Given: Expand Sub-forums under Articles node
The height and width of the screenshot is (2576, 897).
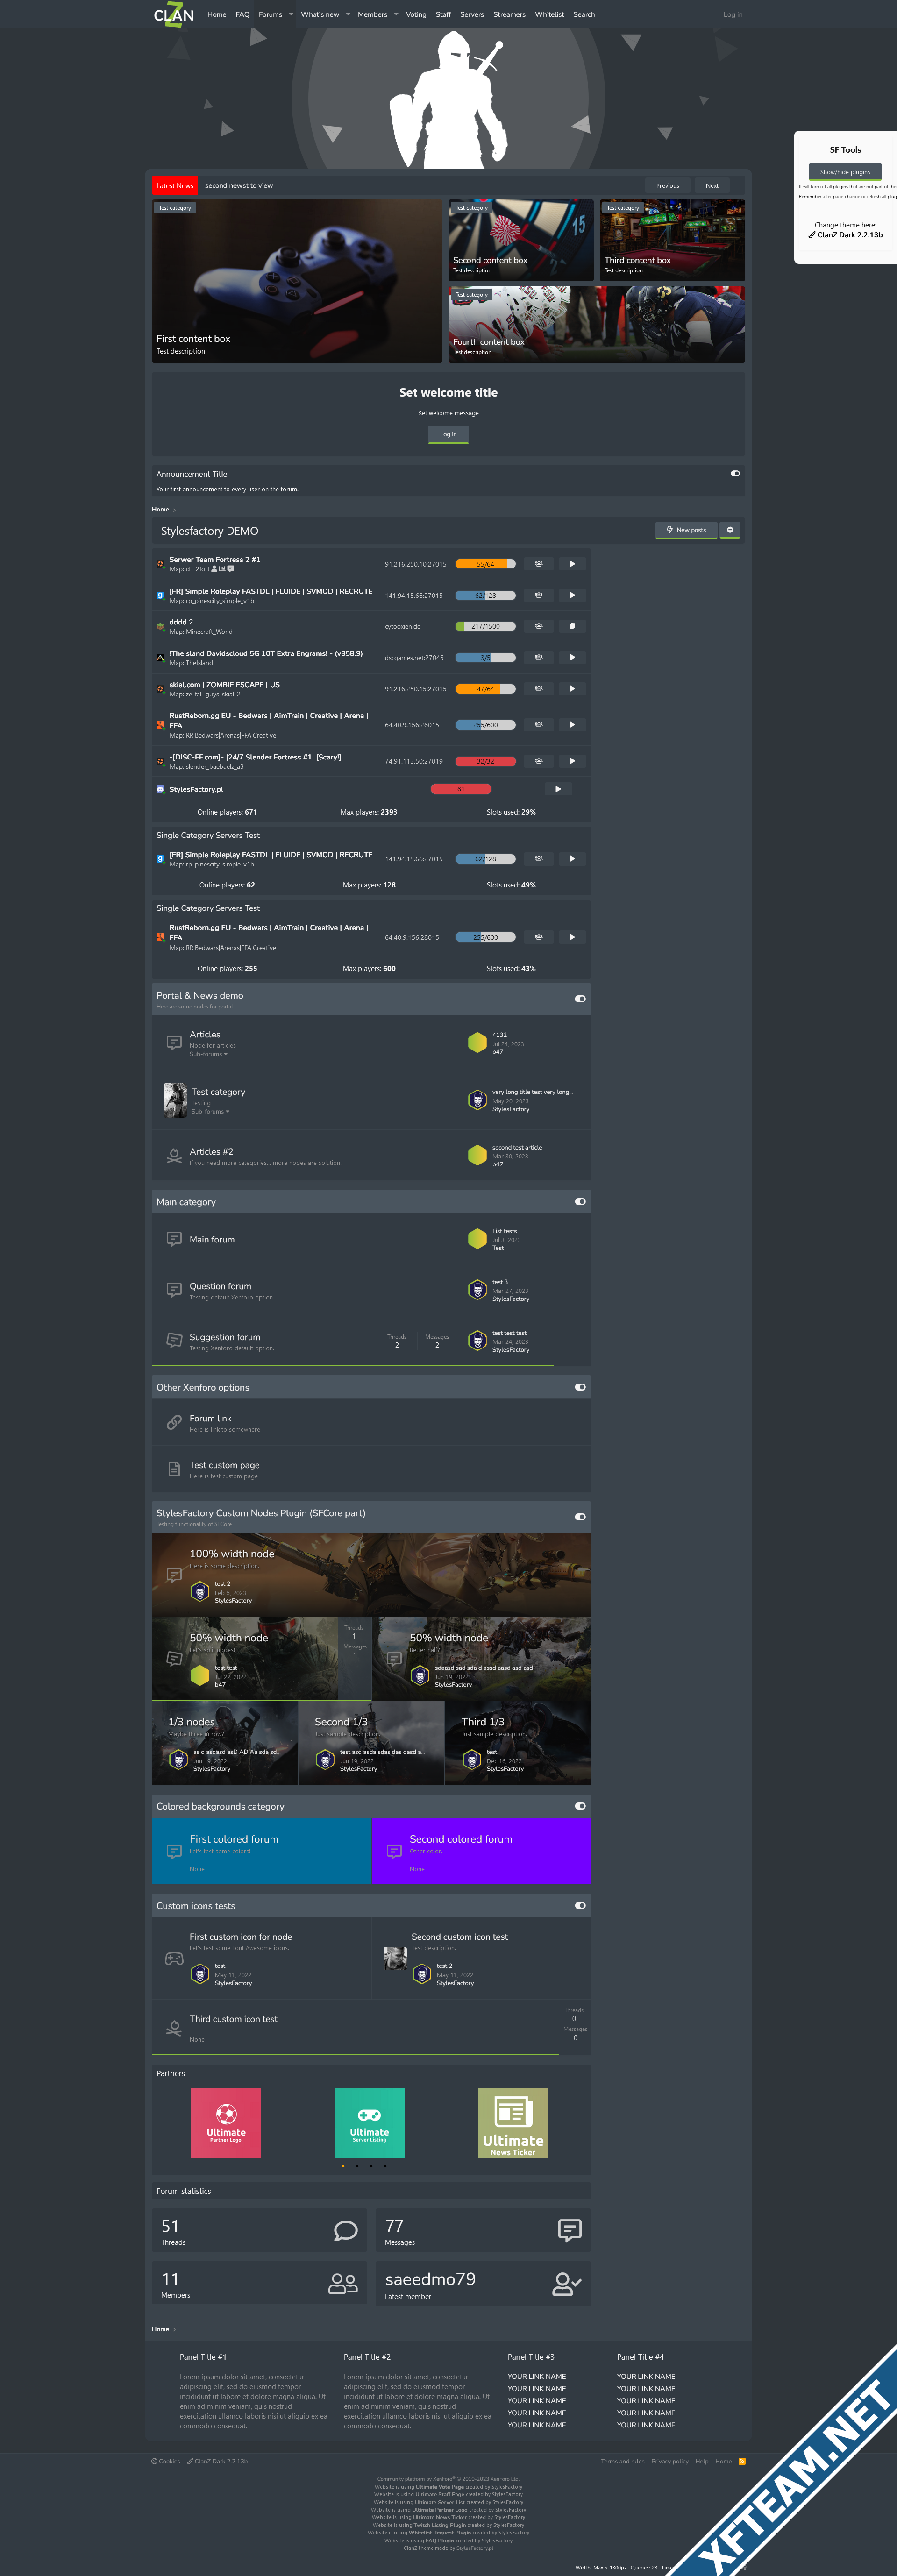Looking at the screenshot, I should tap(208, 1054).
